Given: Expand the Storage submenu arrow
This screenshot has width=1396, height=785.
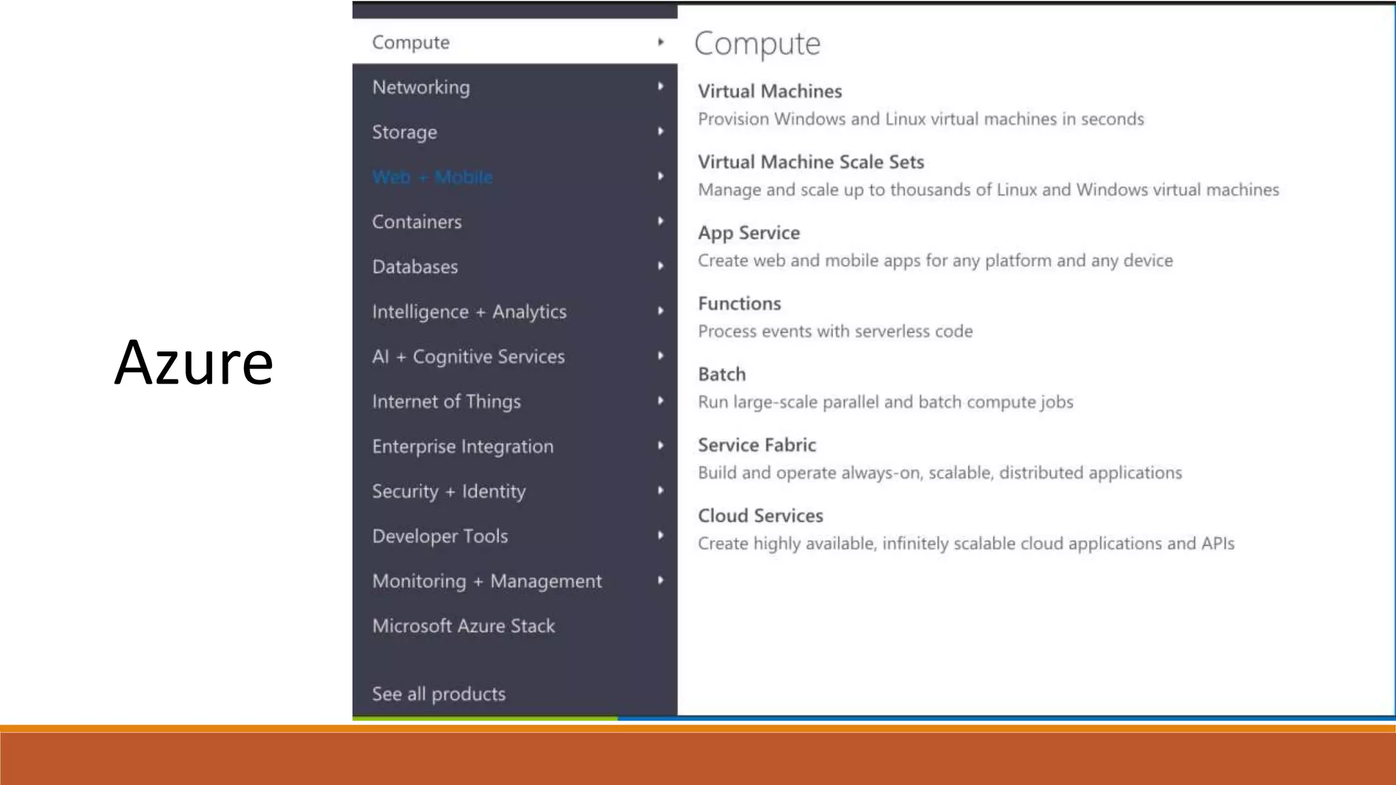Looking at the screenshot, I should click(x=660, y=132).
